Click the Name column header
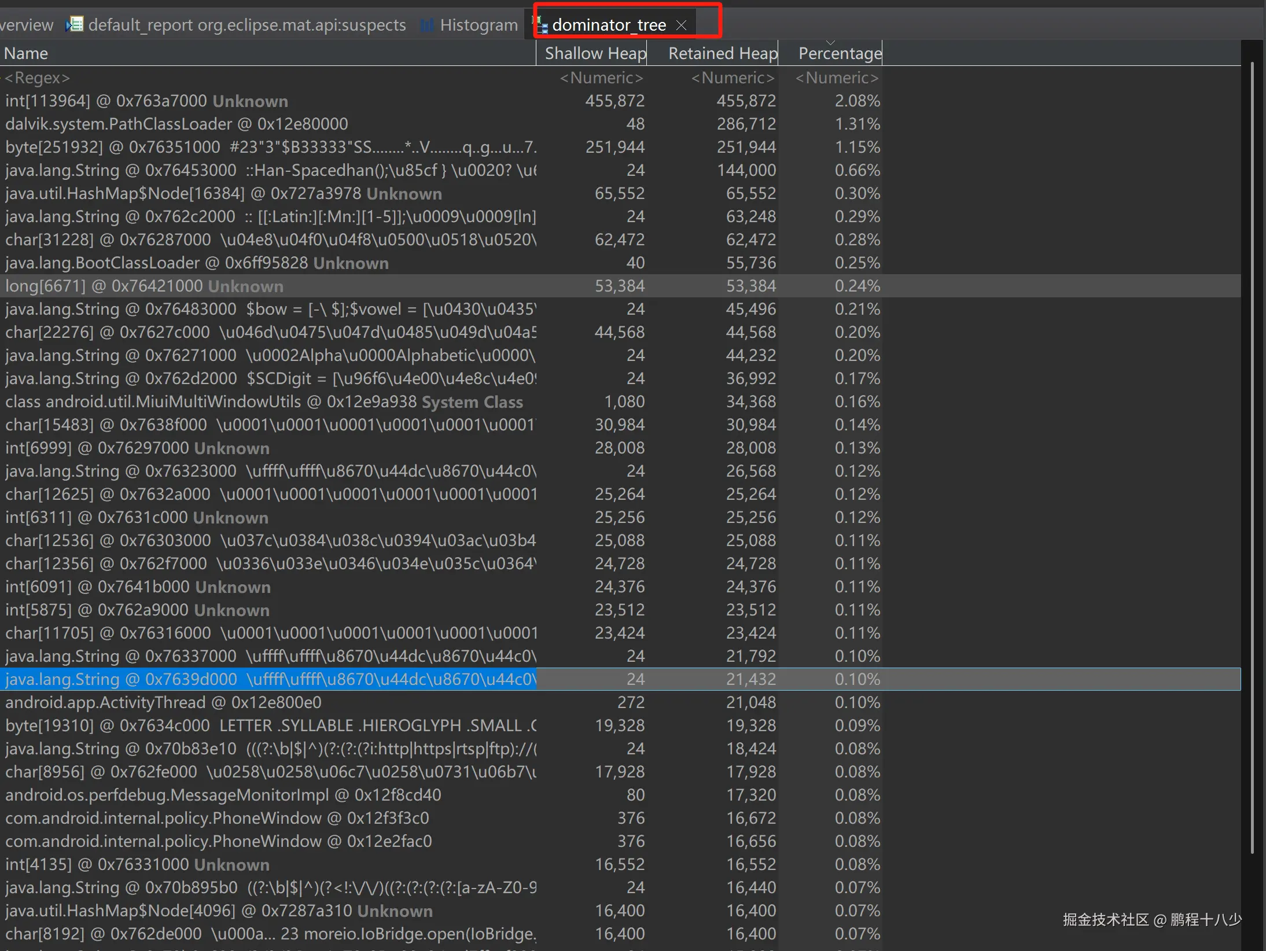The width and height of the screenshot is (1266, 951). [x=26, y=53]
